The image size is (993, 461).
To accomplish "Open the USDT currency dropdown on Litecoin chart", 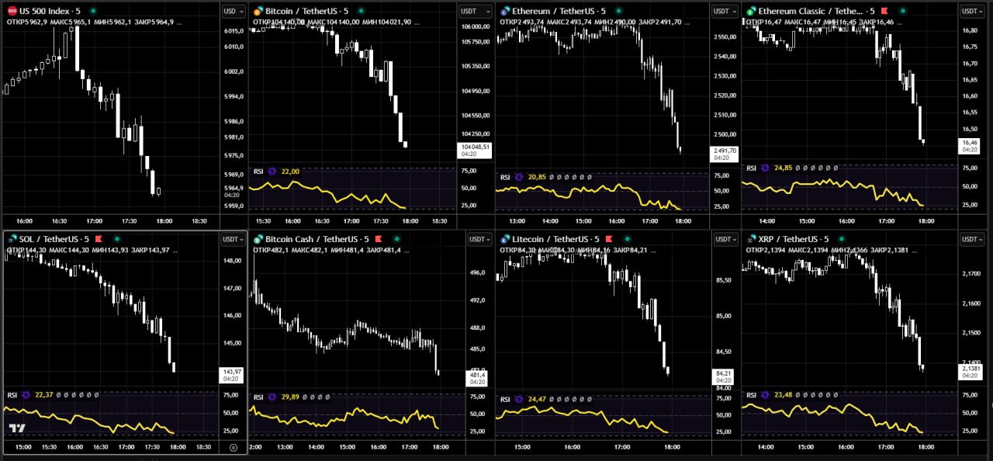I will click(x=725, y=239).
